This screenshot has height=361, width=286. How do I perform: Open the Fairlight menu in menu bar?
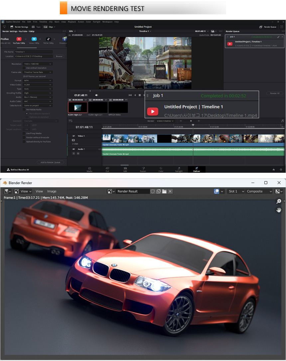(96, 22)
